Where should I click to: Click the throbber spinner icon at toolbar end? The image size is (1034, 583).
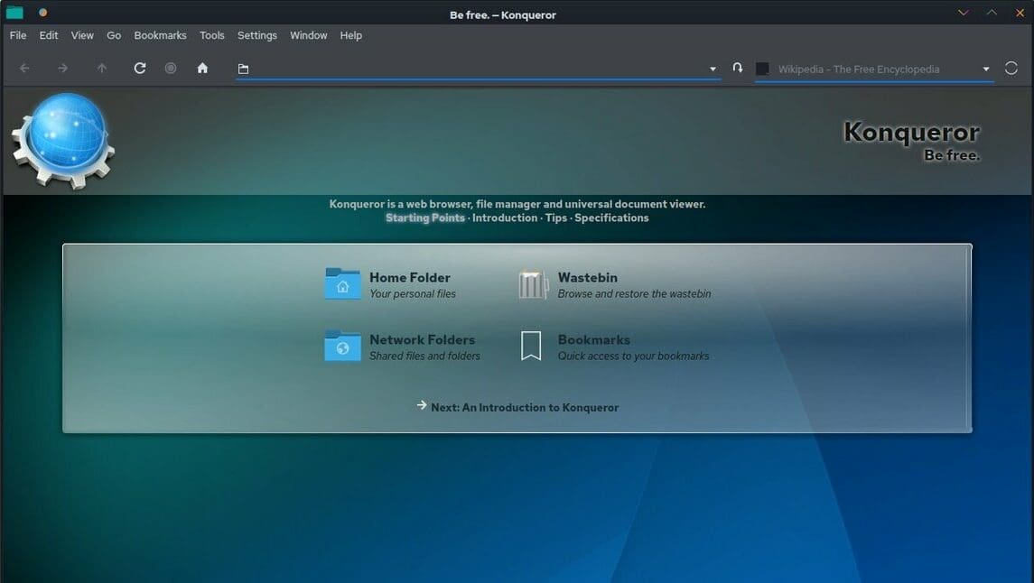click(1011, 68)
